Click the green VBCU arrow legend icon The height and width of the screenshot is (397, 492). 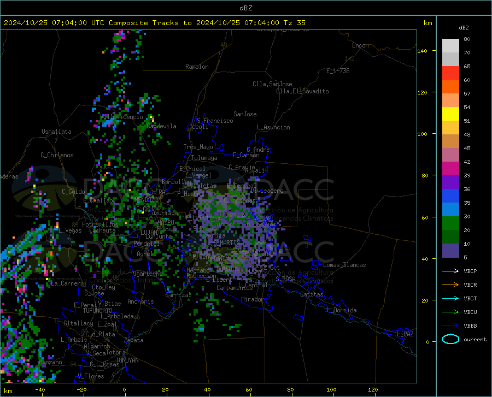(450, 312)
